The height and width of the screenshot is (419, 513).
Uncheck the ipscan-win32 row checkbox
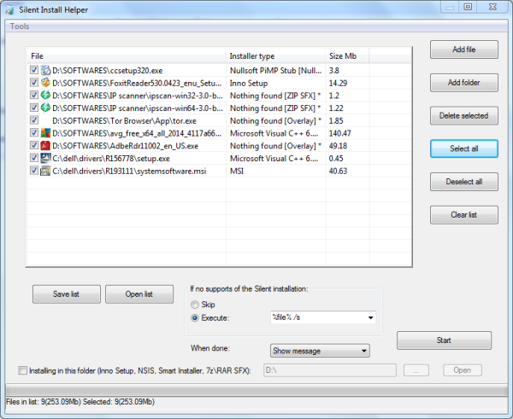(34, 95)
